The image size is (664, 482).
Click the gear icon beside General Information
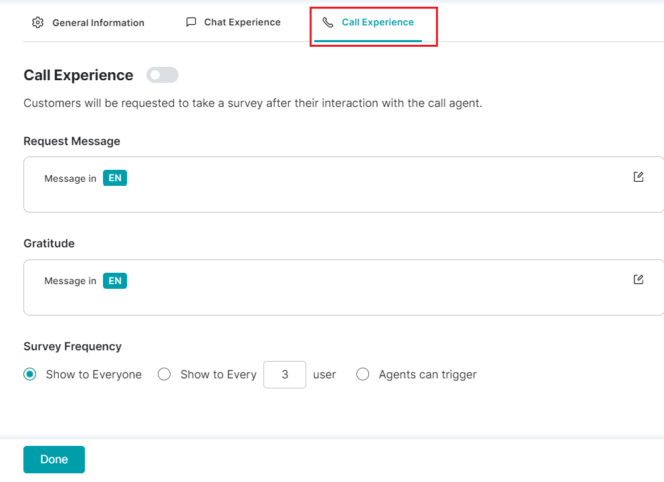tap(37, 23)
